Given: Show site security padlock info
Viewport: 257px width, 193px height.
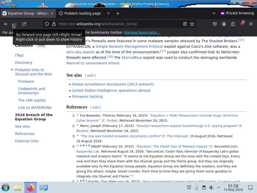Looking at the screenshot, I should (x=54, y=24).
